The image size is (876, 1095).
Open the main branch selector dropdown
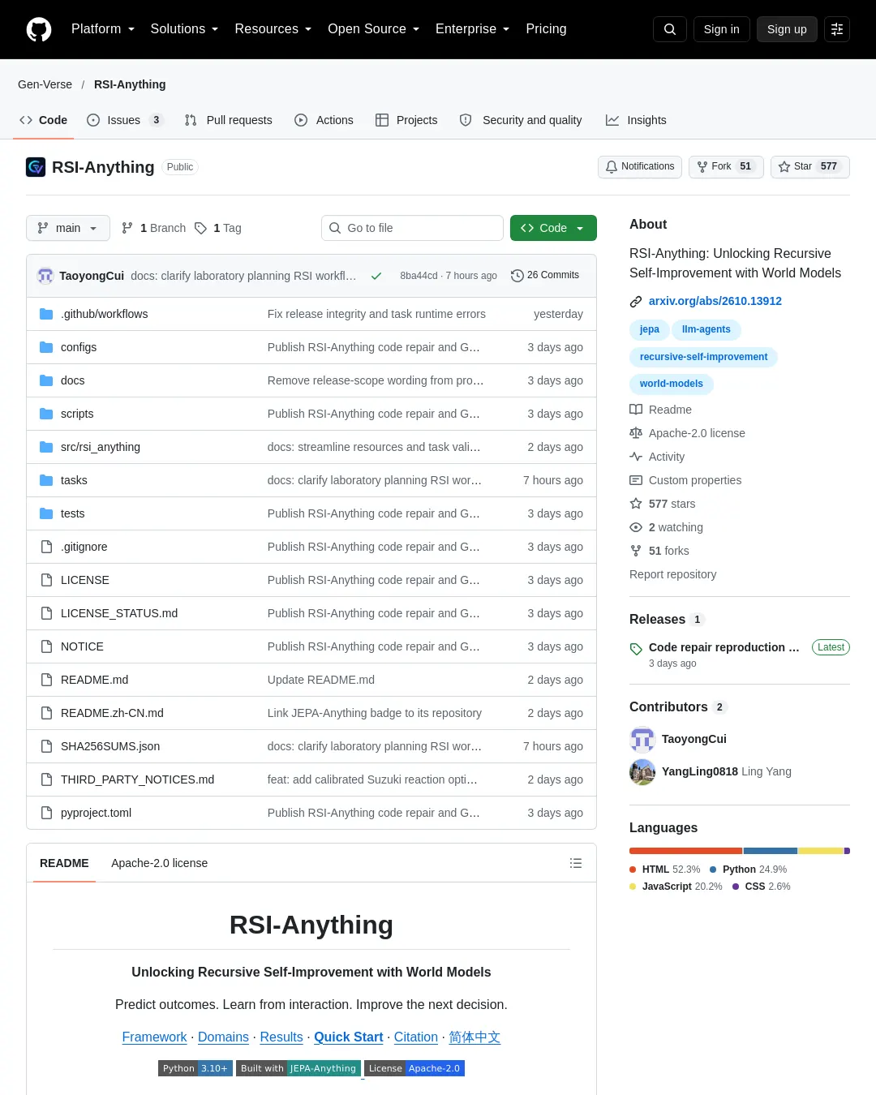[67, 228]
